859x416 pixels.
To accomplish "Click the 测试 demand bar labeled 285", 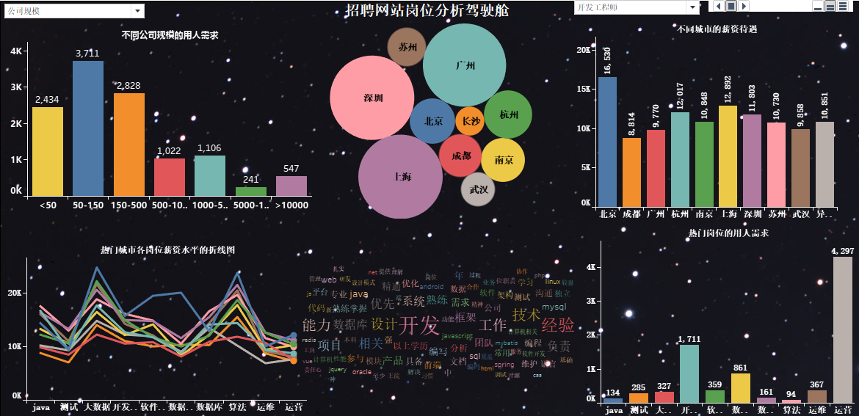I will tap(638, 398).
